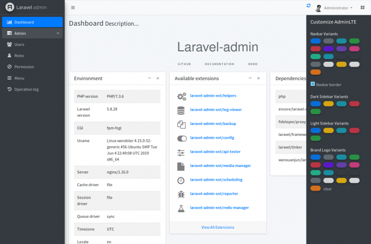This screenshot has height=244, width=371.
Task: Click the Dashboard bar chart icon
Action: [x=9, y=22]
